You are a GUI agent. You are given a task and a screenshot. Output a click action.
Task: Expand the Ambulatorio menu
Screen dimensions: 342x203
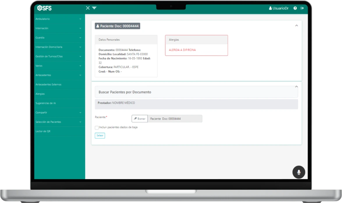pyautogui.click(x=60, y=19)
